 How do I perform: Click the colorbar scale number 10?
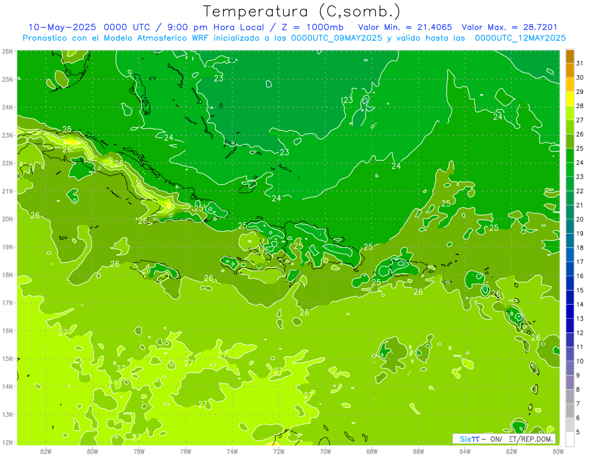pos(580,361)
